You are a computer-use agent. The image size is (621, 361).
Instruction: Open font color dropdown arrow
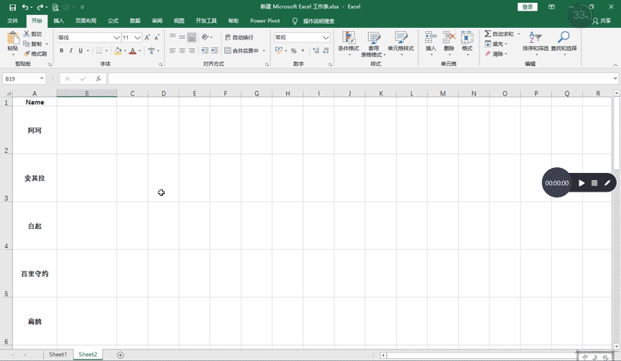click(x=139, y=51)
